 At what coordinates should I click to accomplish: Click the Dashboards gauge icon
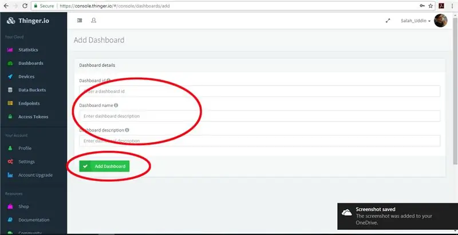[x=10, y=63]
